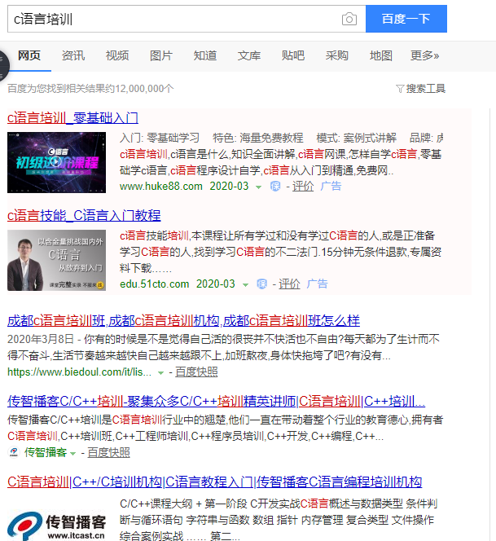The width and height of the screenshot is (496, 541).
Task: Open the 视频 tab
Action: pyautogui.click(x=117, y=55)
